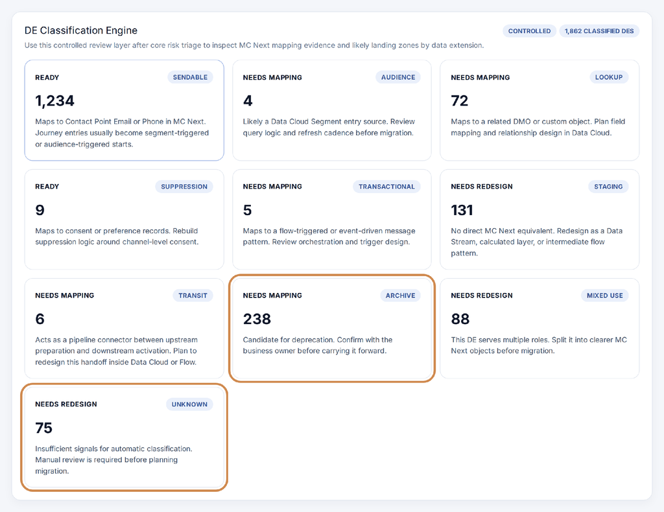
Task: Click the count 72 in the Lookup card
Action: (460, 100)
